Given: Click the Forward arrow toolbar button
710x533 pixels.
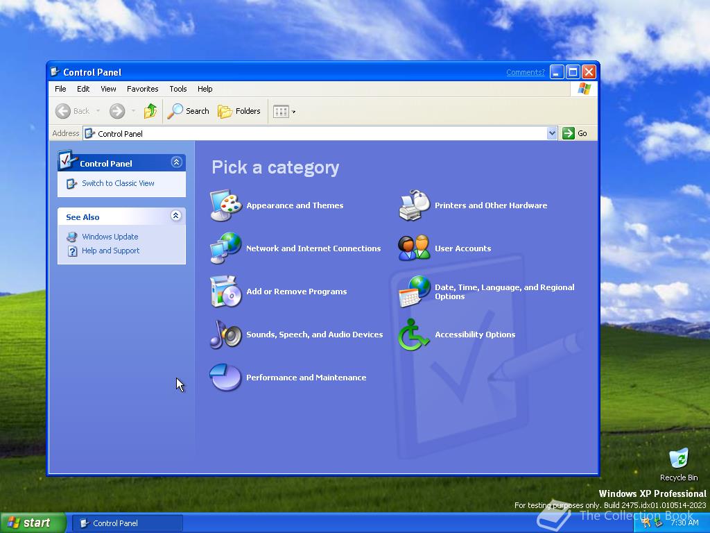Looking at the screenshot, I should pyautogui.click(x=117, y=111).
